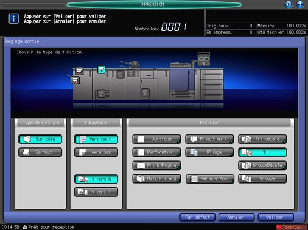Click Valider to confirm settings
Screen dimensions: 308x230
point(276,218)
